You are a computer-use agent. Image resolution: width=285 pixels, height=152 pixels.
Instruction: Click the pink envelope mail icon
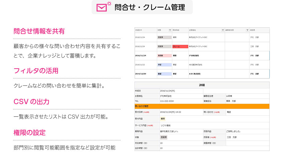[103, 7]
